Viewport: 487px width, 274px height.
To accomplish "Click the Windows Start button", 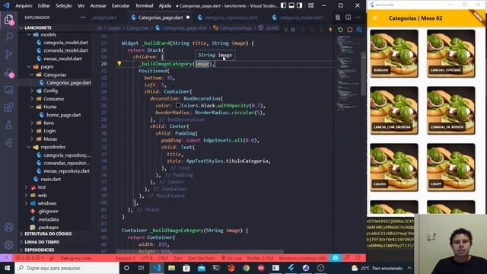I will 7,268.
